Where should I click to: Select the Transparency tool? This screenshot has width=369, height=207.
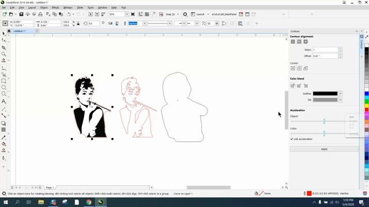(x=3, y=129)
